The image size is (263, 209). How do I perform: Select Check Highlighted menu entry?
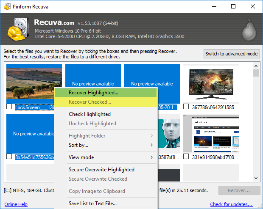click(x=106, y=114)
